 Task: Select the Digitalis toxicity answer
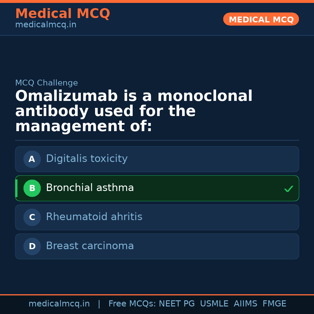point(87,159)
